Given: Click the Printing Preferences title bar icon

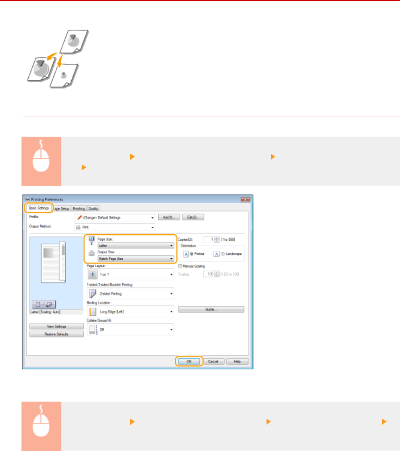Looking at the screenshot, I should 27,199.
